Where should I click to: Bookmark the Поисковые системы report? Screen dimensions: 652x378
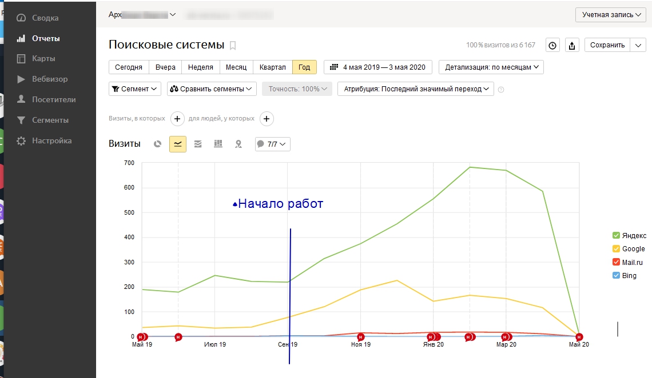[x=233, y=45]
